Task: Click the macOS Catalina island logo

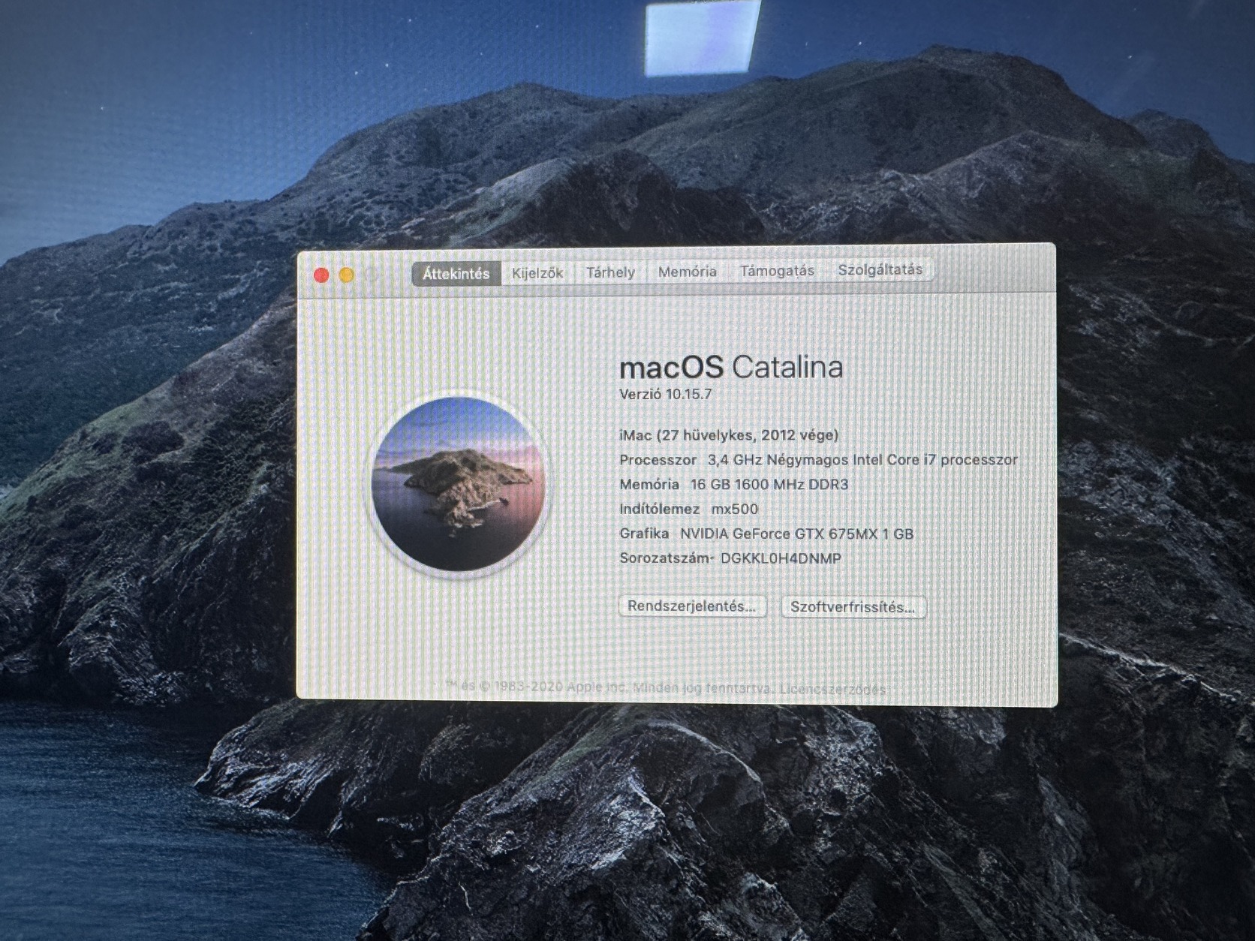Action: (x=458, y=485)
